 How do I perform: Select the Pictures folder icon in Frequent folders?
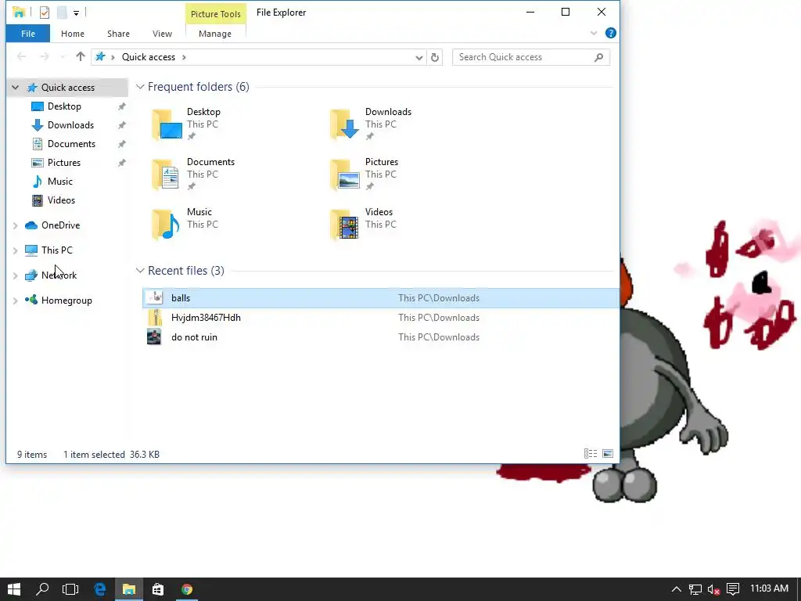point(345,175)
